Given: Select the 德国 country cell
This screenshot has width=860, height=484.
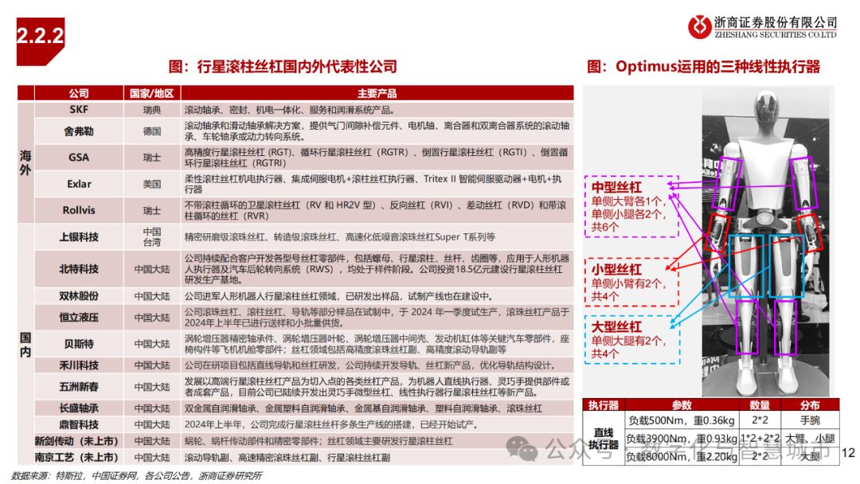Looking at the screenshot, I should tap(152, 131).
